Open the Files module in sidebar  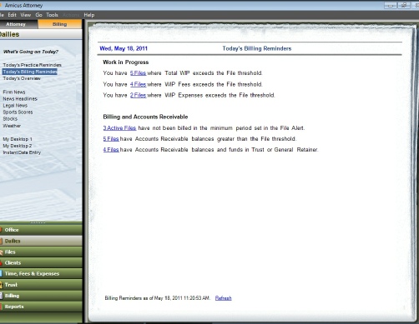coord(41,252)
